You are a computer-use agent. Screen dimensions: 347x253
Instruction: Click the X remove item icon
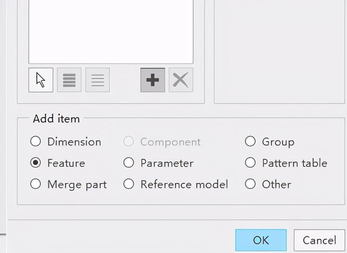click(181, 80)
